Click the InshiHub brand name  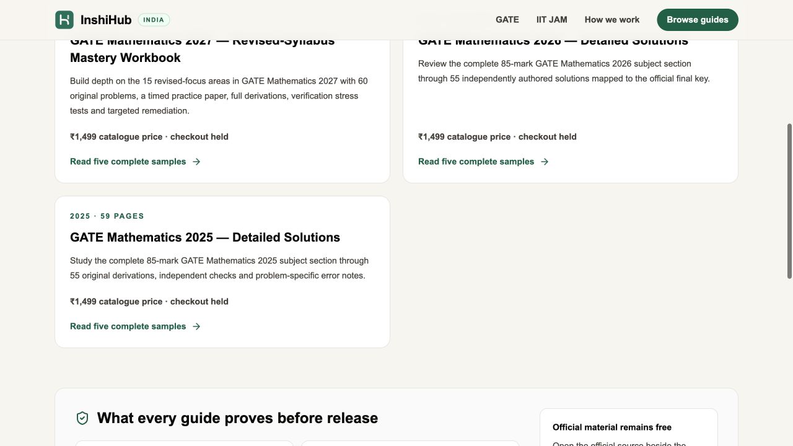106,20
